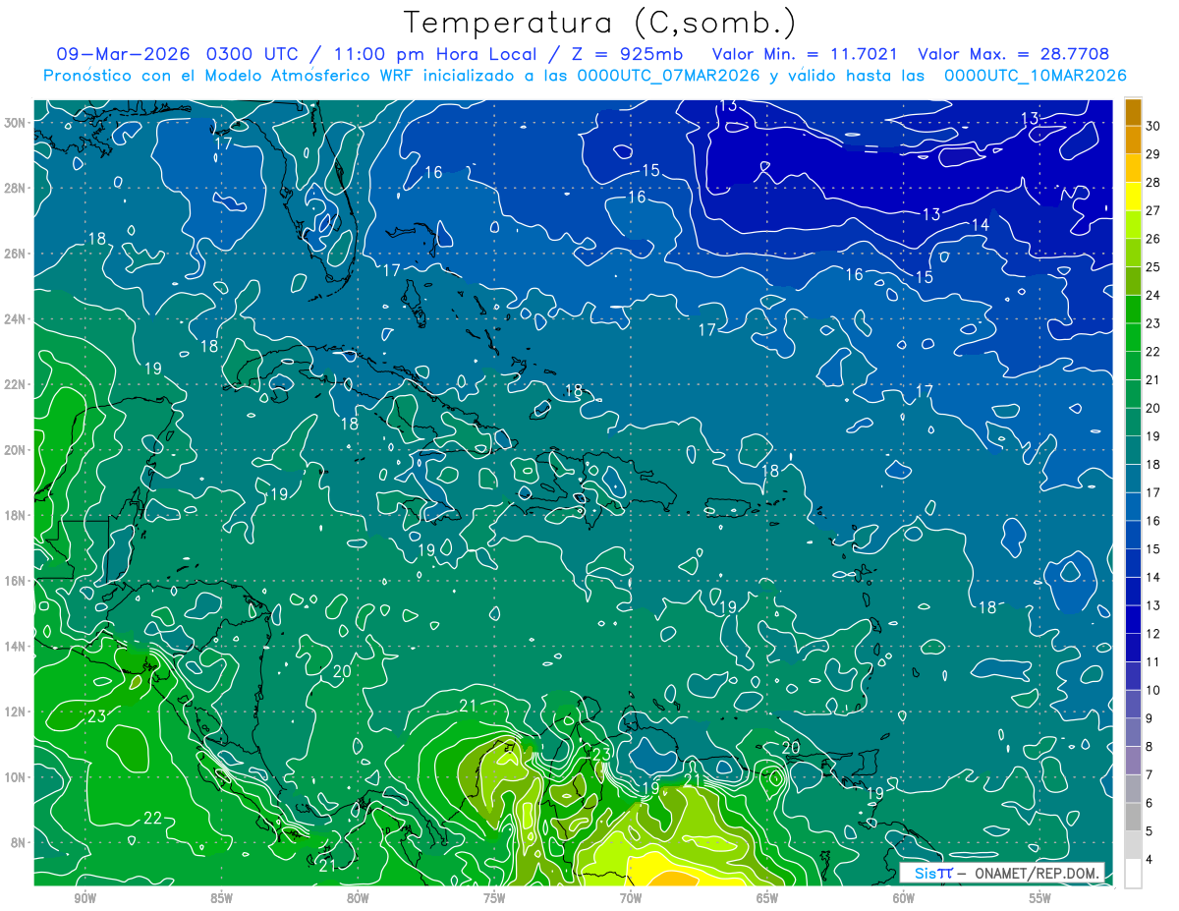Click the '24N' latitude axis label

pyautogui.click(x=15, y=318)
